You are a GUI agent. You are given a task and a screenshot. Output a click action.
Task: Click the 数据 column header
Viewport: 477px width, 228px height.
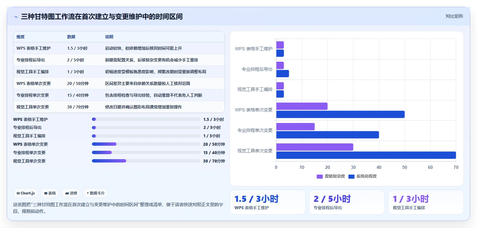click(x=71, y=37)
